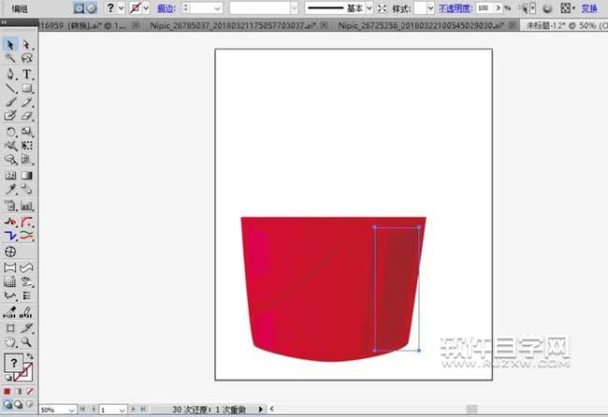The height and width of the screenshot is (417, 608).
Task: Open the stroke color dropdown in control bar
Action: coord(146,8)
